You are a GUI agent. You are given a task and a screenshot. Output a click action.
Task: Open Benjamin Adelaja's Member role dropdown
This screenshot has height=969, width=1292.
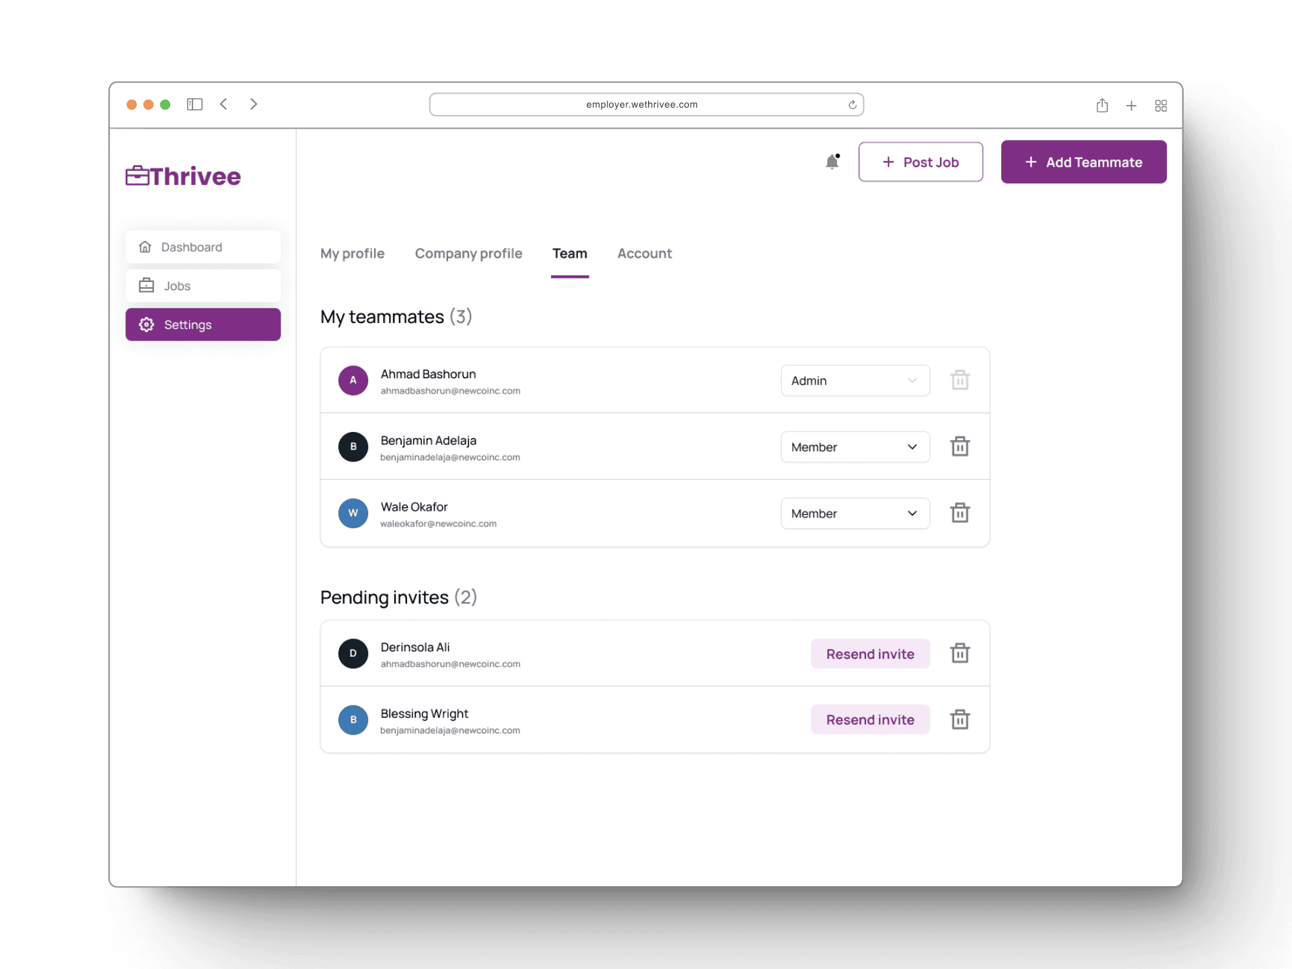click(x=855, y=447)
